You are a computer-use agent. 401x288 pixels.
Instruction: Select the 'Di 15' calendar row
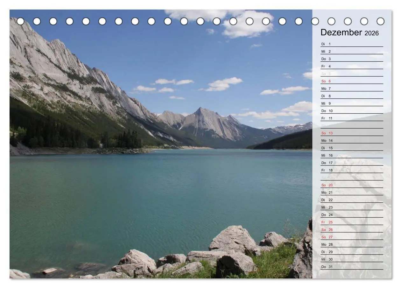pos(352,148)
